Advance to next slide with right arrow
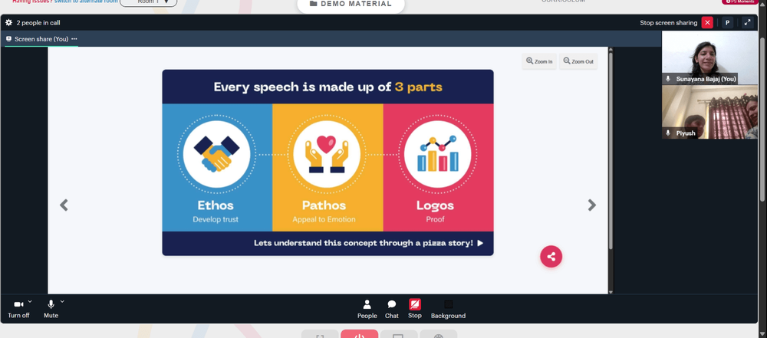This screenshot has width=767, height=338. pyautogui.click(x=592, y=205)
